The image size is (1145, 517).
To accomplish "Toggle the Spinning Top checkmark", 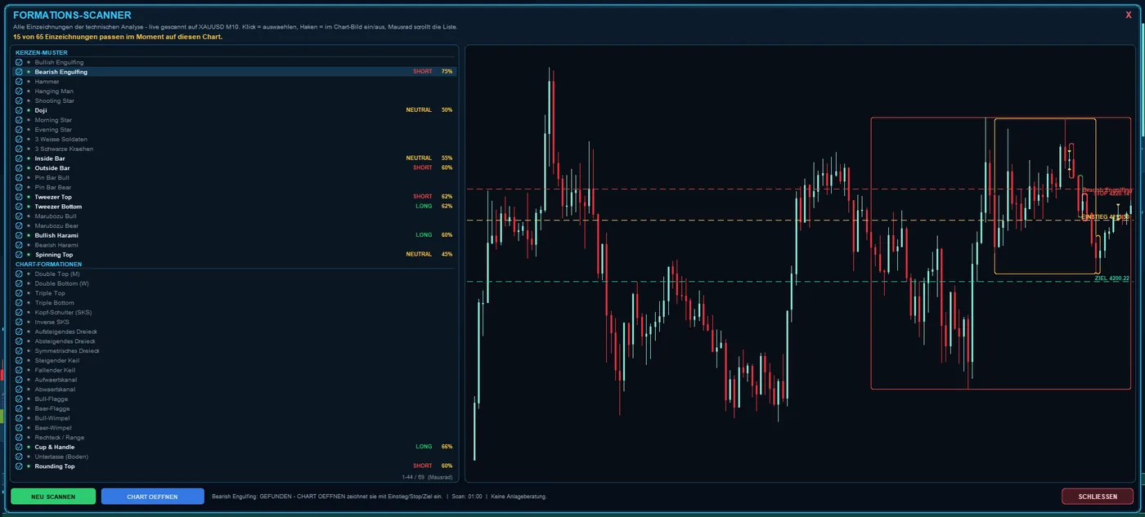I will (19, 255).
